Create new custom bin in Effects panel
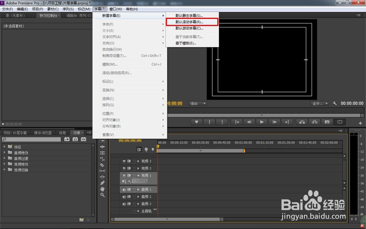Screen dimensions: 366x229 click(82, 219)
